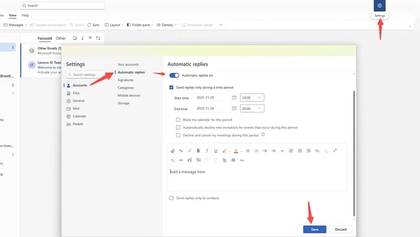Center align text in the editor
This screenshot has height=237, width=420.
(x=300, y=151)
